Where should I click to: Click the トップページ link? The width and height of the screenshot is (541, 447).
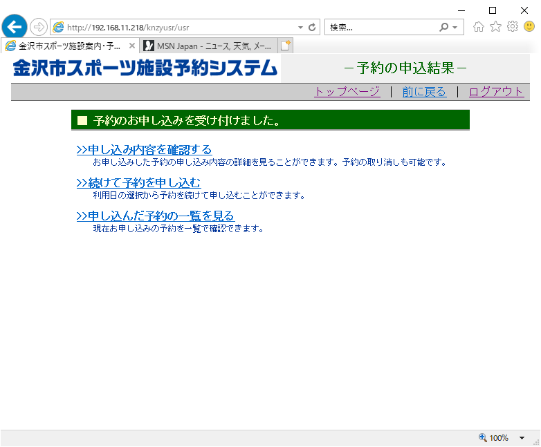coord(347,92)
